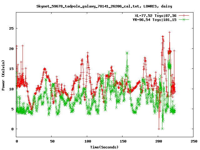Click the Power (Kelvin) y-axis label
The height and width of the screenshot is (150, 200).
pos(3,75)
